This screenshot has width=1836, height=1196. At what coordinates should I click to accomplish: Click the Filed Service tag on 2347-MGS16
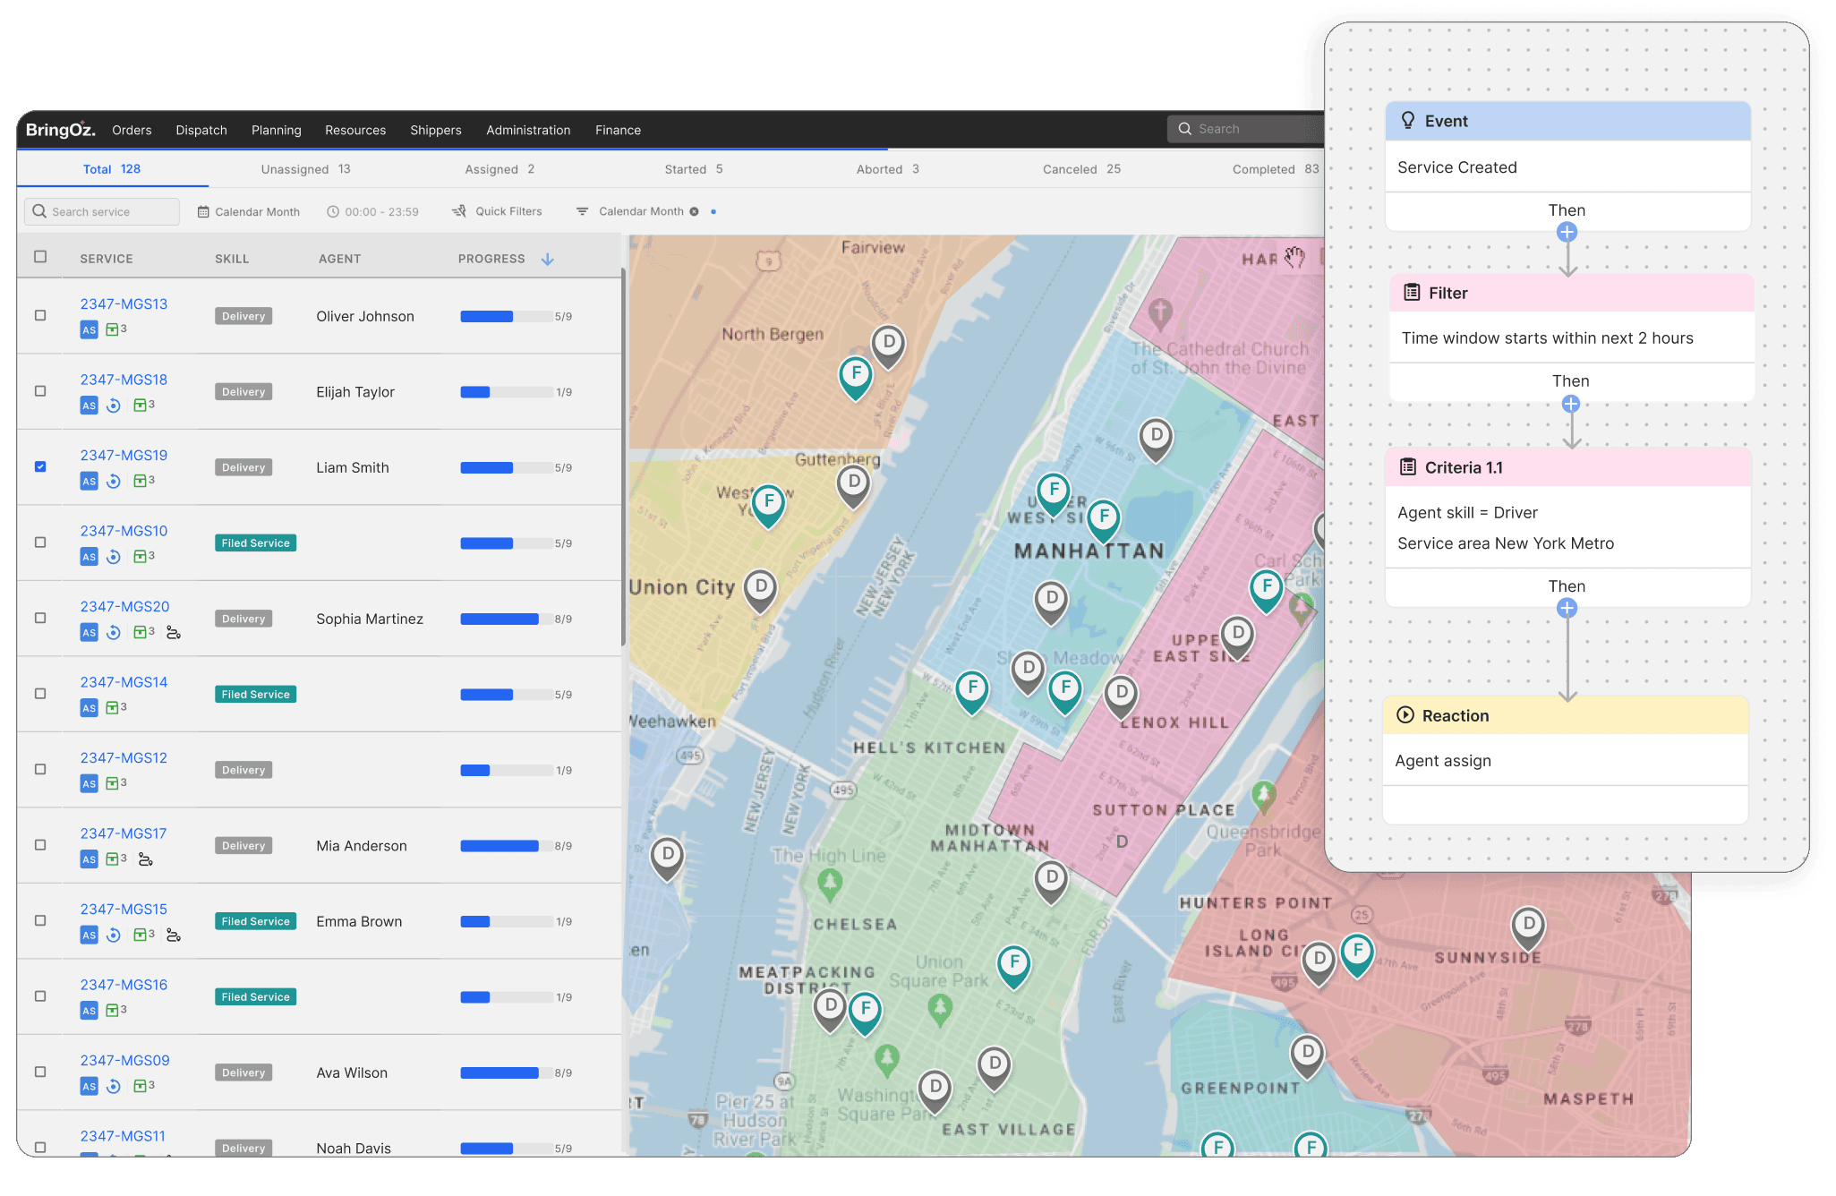click(255, 997)
